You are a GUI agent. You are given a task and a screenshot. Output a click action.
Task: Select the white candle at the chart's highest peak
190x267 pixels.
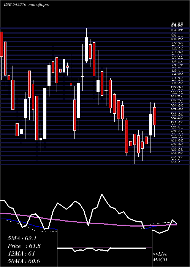click(x=87, y=49)
